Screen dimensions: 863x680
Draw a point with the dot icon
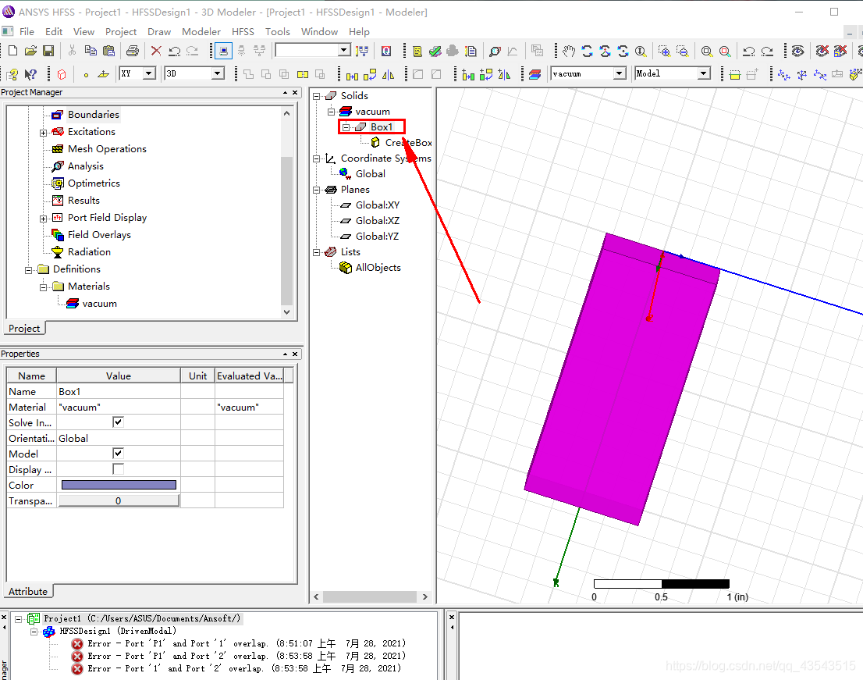click(x=86, y=74)
